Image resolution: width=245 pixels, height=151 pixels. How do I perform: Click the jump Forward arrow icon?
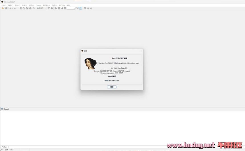(15, 8)
